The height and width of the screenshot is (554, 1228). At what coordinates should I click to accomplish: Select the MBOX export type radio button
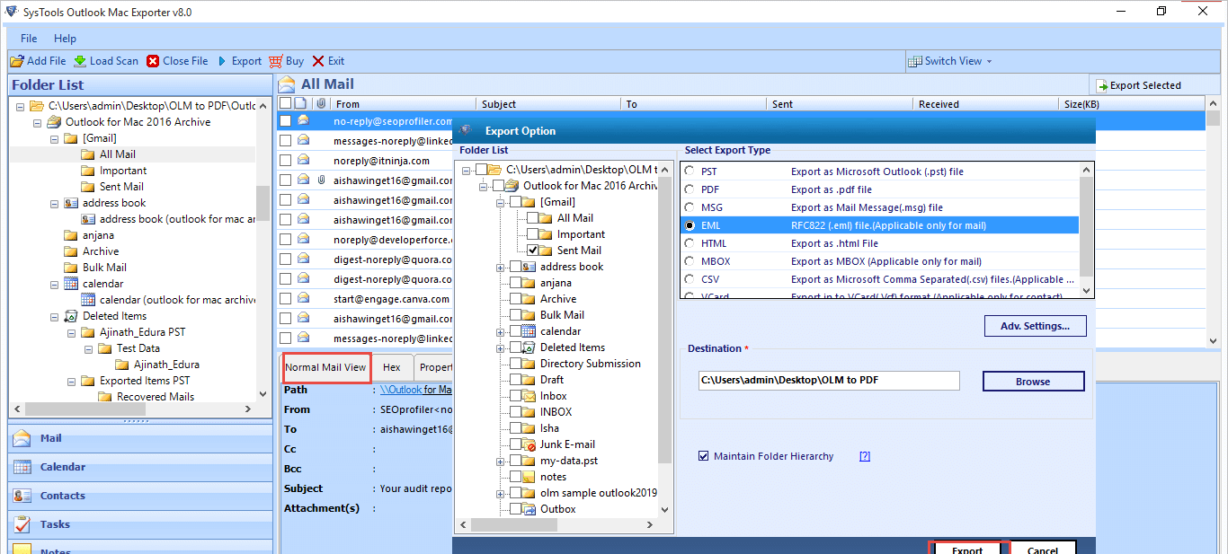[690, 261]
